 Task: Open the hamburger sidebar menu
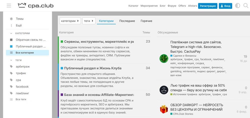tap(9, 6)
